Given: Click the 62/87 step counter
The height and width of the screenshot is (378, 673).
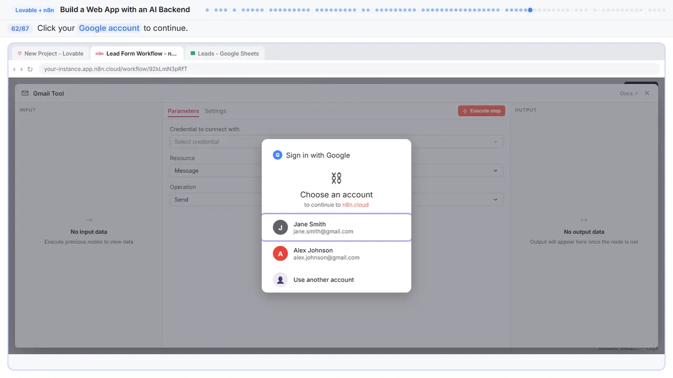Looking at the screenshot, I should [20, 28].
